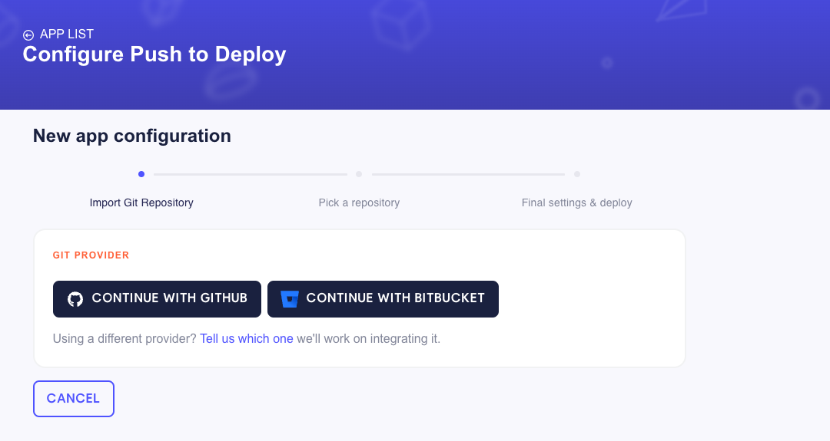Click the 'Pick a repository' step label
This screenshot has width=830, height=441.
coord(359,202)
